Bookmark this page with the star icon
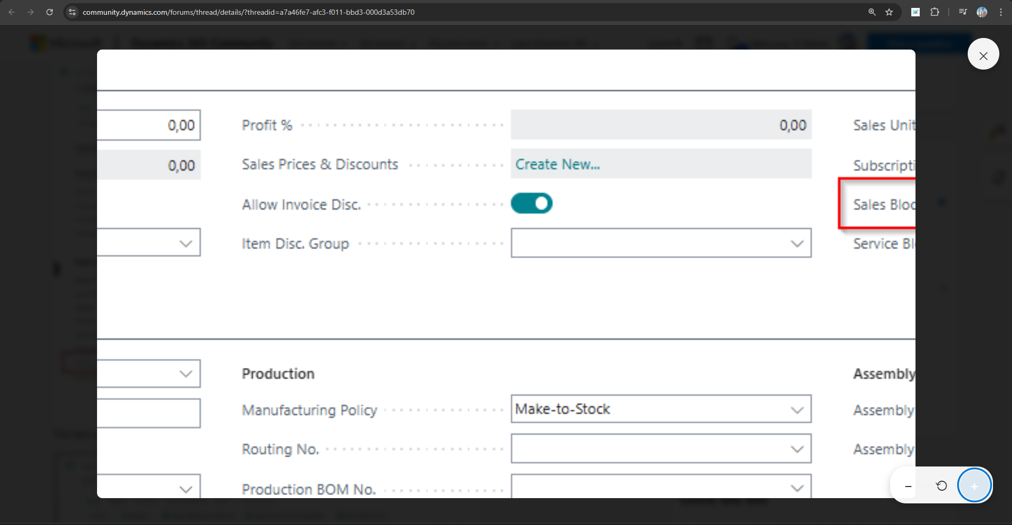Screen dimensions: 1012x525 pyautogui.click(x=890, y=12)
